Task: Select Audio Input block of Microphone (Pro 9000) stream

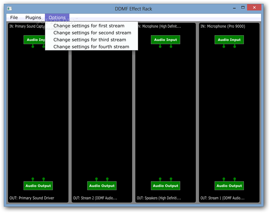Action: 229,40
